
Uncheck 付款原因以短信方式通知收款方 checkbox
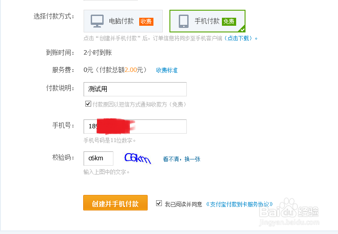[88, 104]
